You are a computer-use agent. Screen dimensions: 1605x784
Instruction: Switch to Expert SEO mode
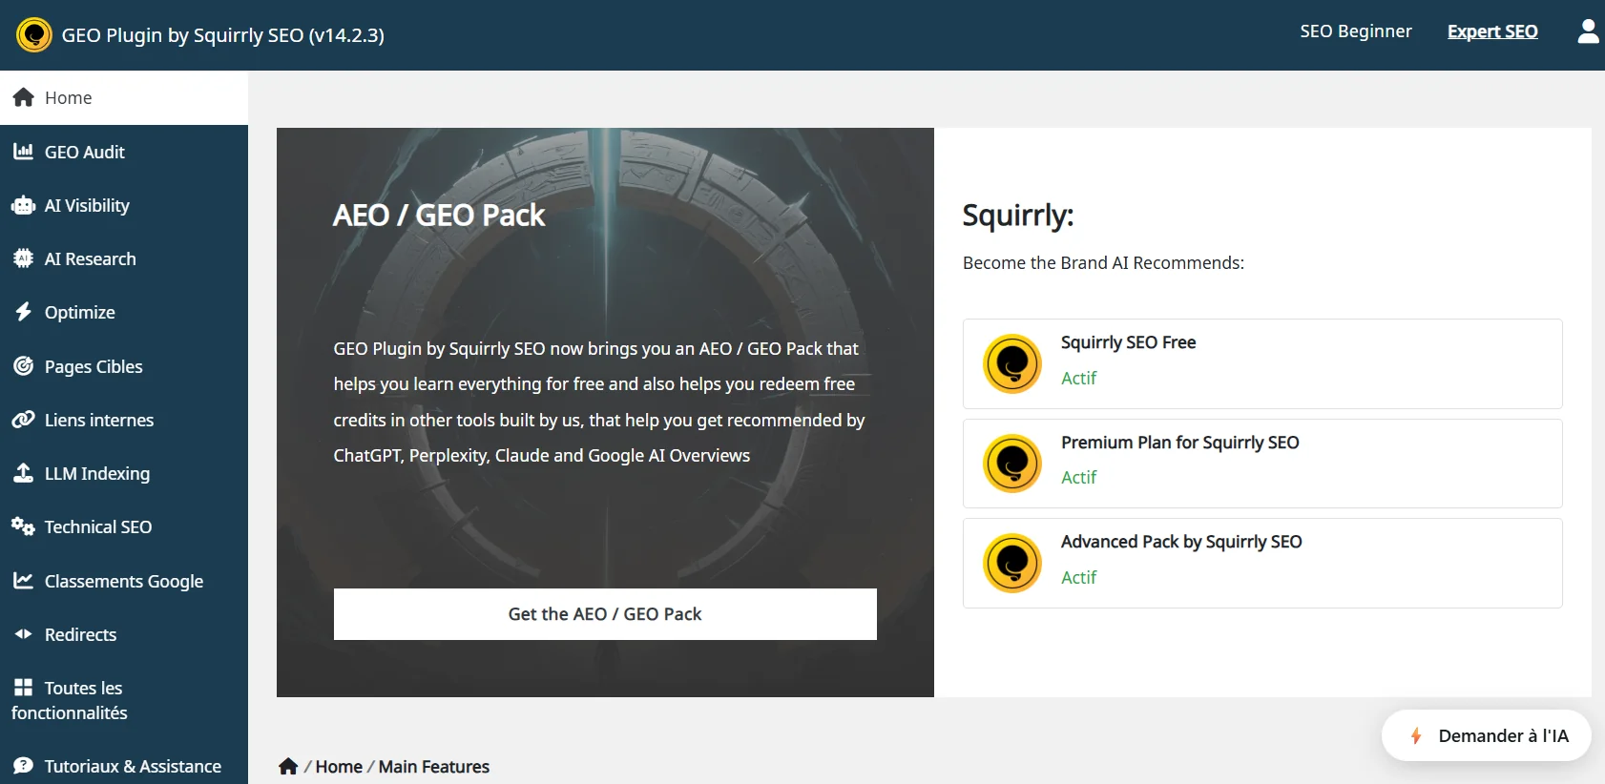tap(1492, 31)
